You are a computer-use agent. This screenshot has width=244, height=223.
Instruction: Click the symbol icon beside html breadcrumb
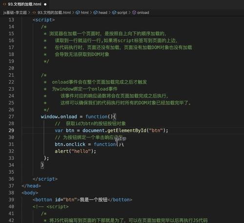pyautogui.click(x=78, y=13)
